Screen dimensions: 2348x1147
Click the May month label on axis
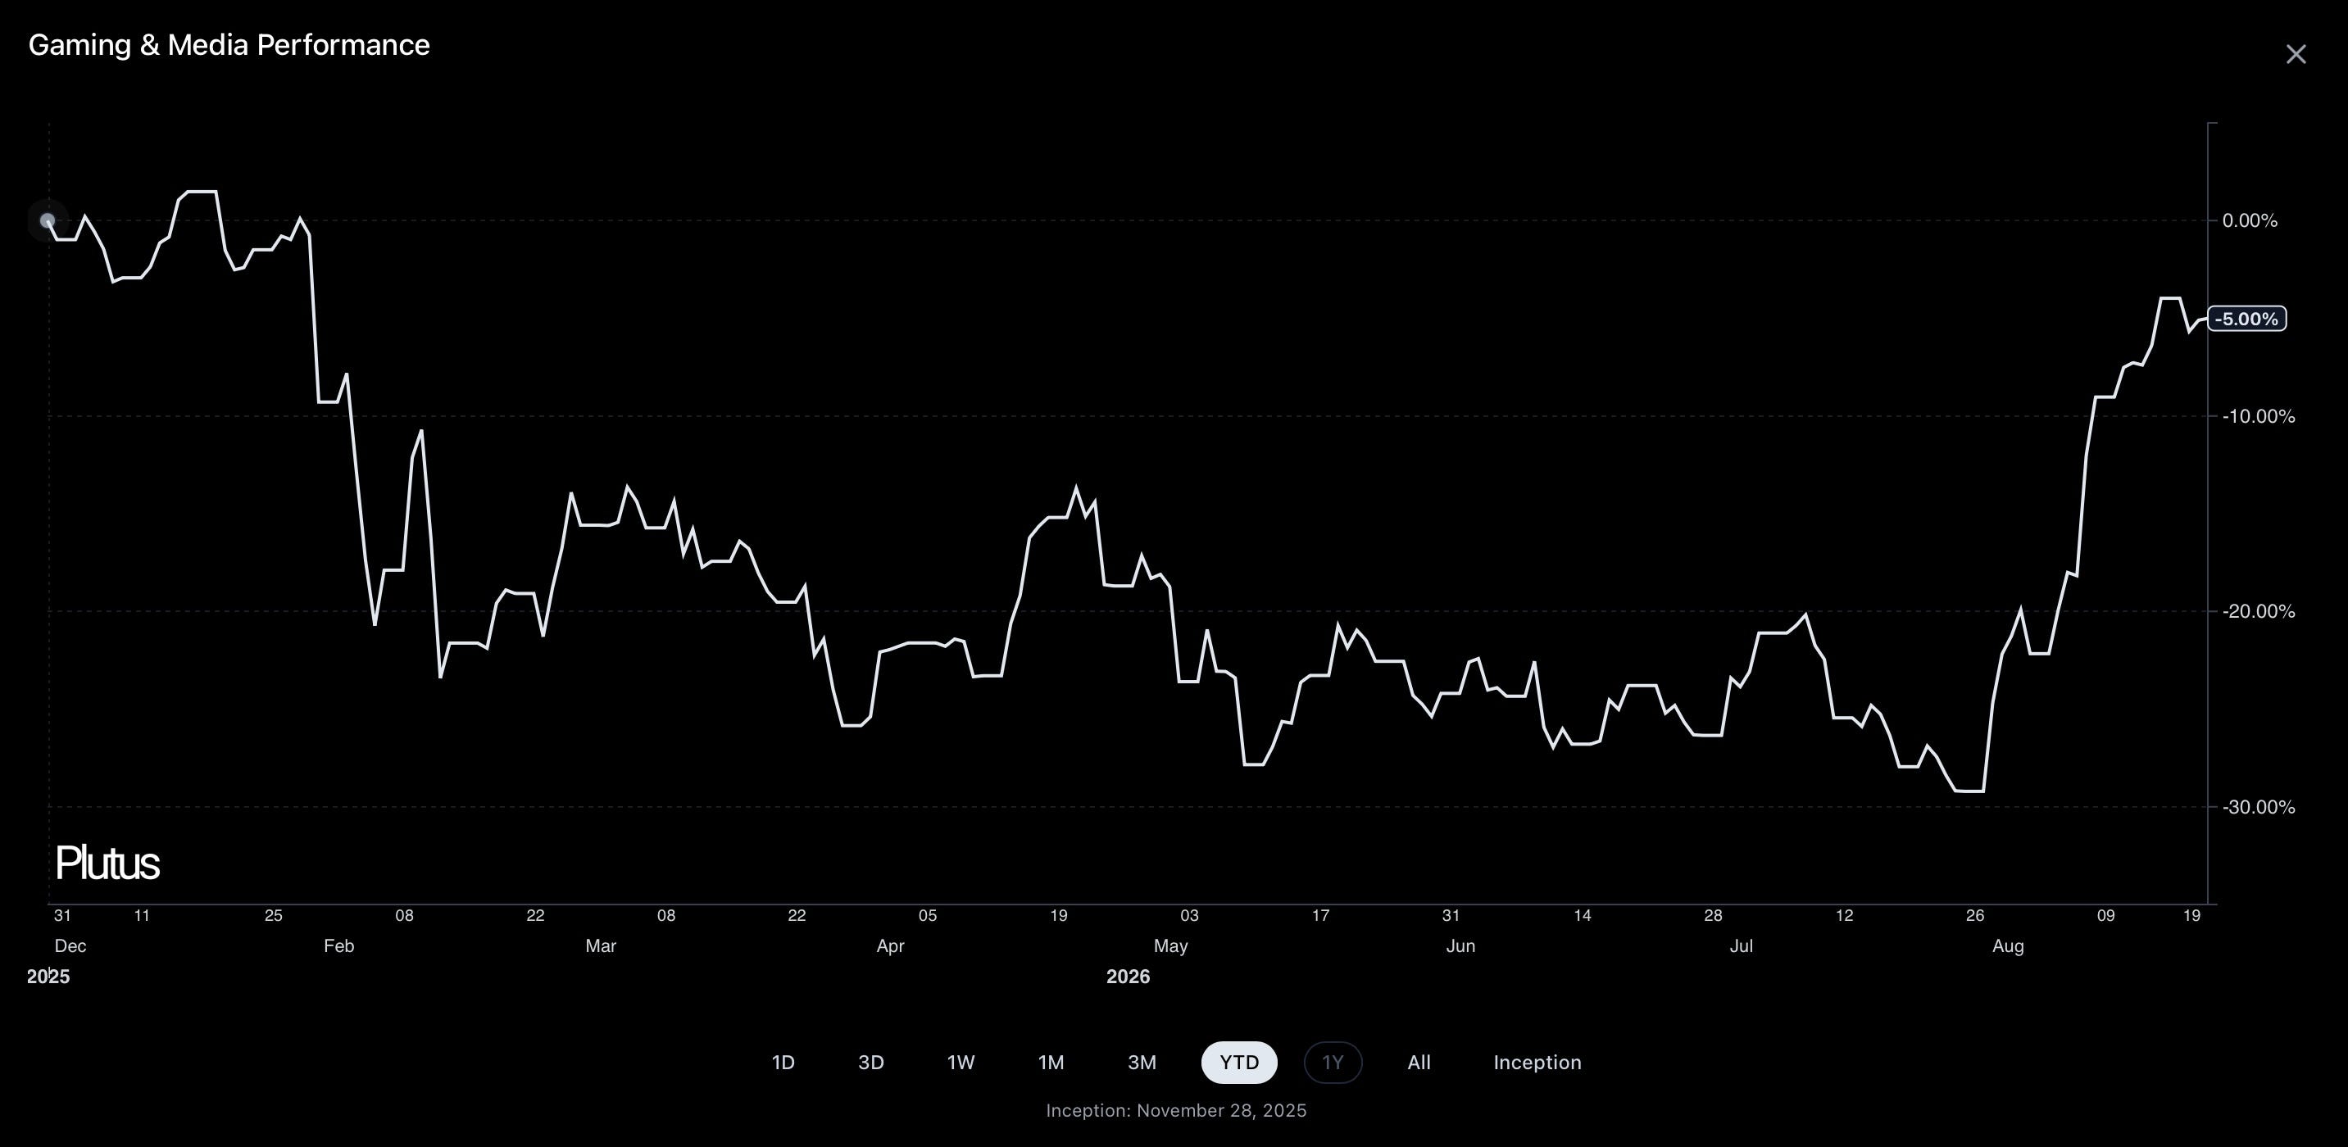coord(1170,945)
